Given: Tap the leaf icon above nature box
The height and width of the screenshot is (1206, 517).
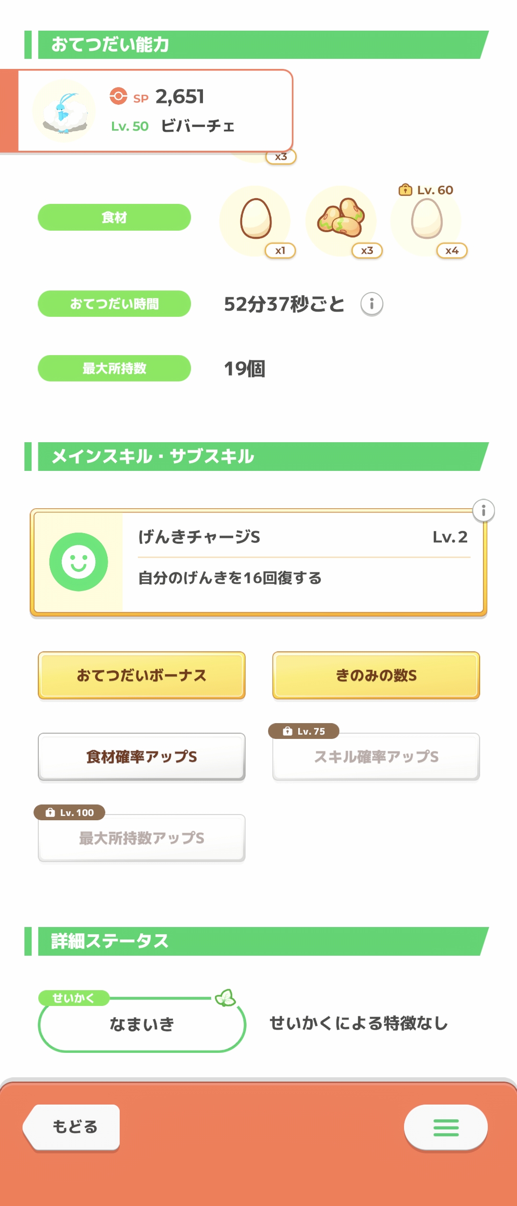Looking at the screenshot, I should click(225, 998).
